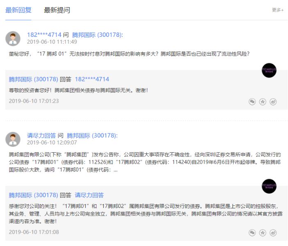Click the TEMPUS logo above the 17:01:23 reply
Viewport: 288px width, 246px height.
(269, 70)
